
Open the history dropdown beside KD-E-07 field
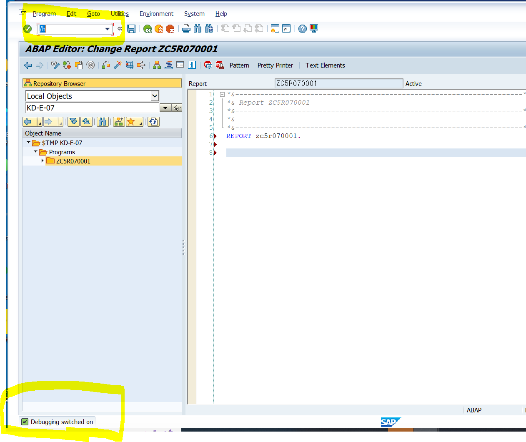coord(165,108)
